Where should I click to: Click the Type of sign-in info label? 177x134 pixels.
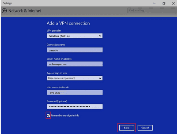(x=57, y=73)
